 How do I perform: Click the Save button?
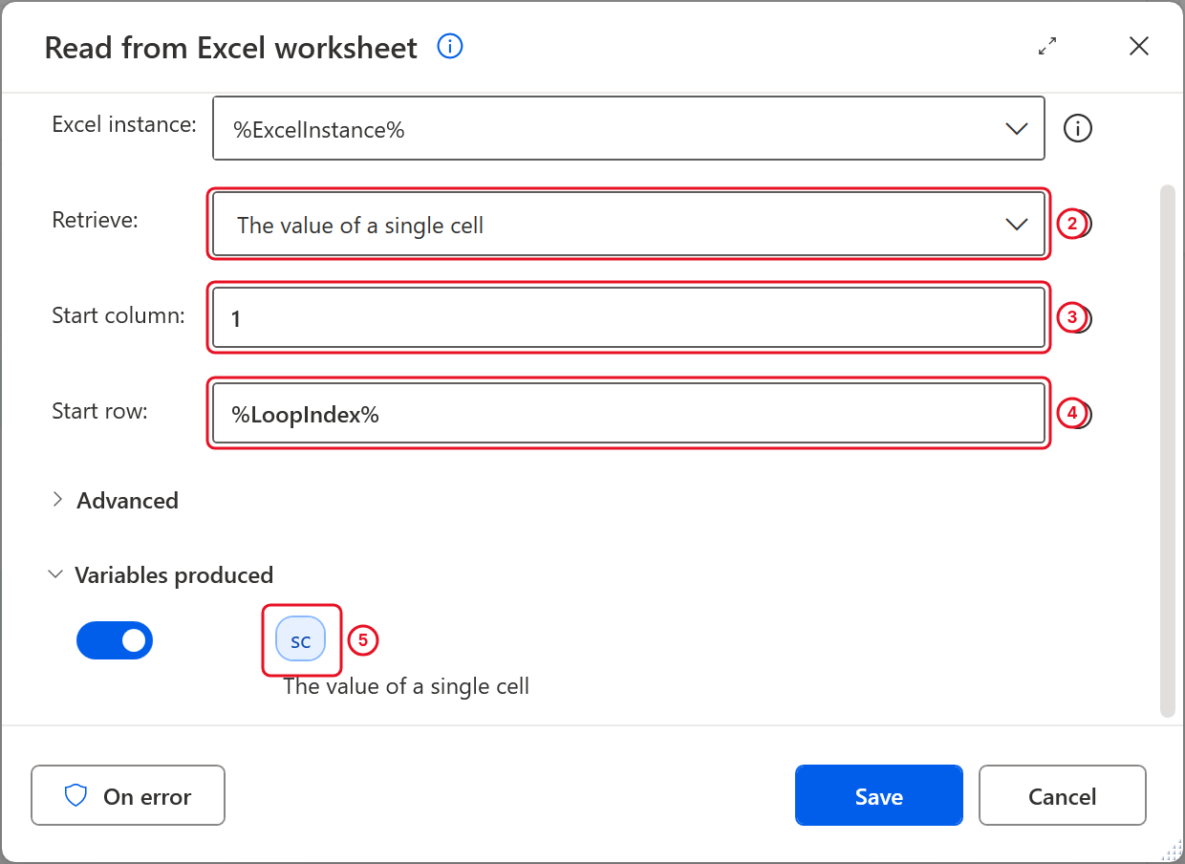(878, 796)
